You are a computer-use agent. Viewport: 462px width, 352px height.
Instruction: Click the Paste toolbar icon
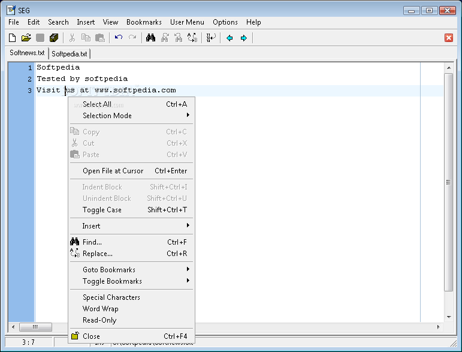(100, 38)
